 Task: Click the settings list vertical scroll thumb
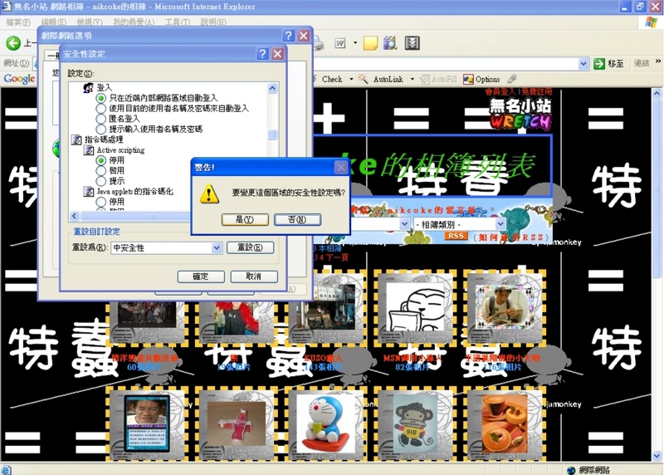tap(272, 135)
